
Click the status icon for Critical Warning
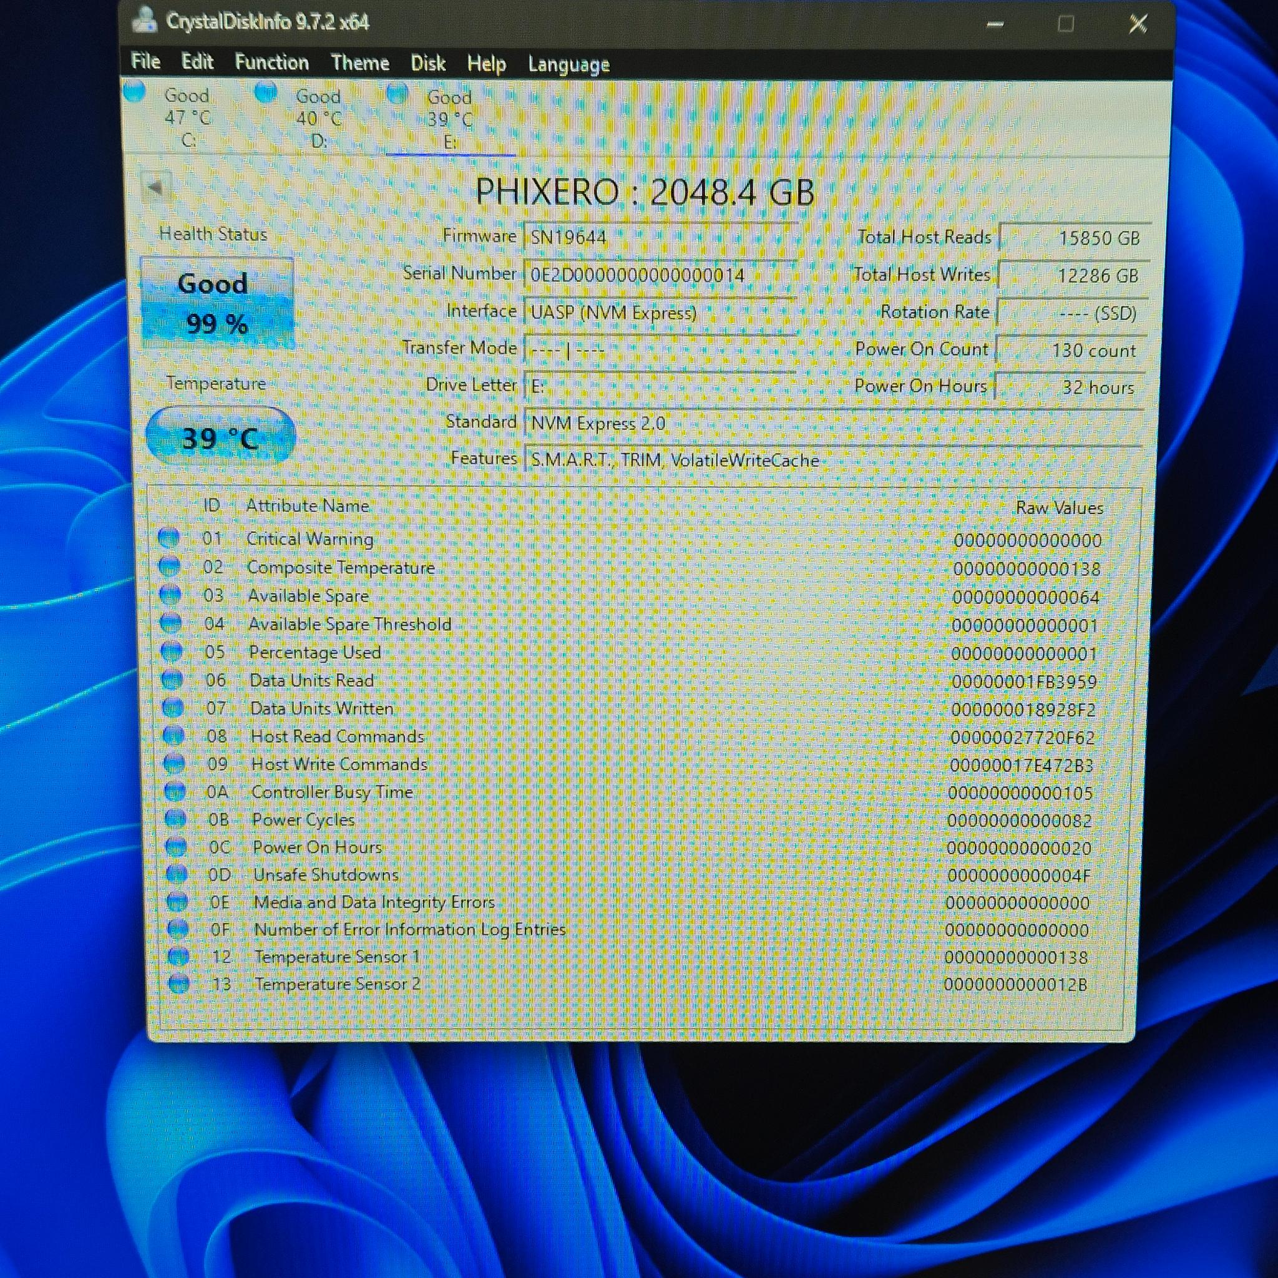(x=169, y=538)
